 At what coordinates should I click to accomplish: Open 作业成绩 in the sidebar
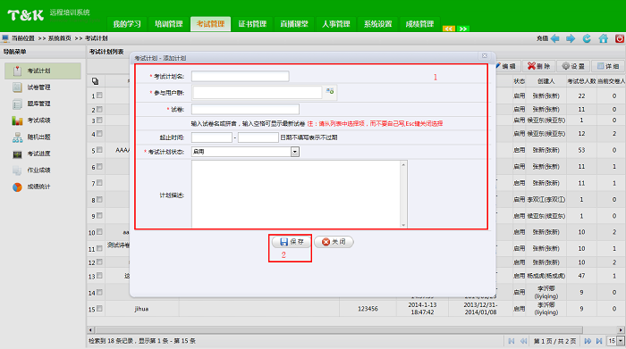click(x=38, y=170)
